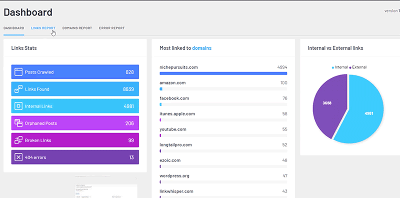The height and width of the screenshot is (198, 400).
Task: Click the itunes.apple.com domain name
Action: click(177, 114)
